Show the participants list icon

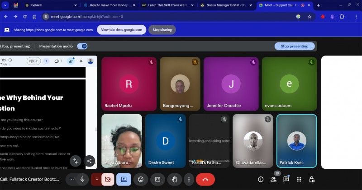click(x=273, y=180)
